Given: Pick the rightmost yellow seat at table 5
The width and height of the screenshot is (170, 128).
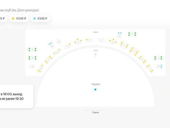Looking at the screenshot, I should click(116, 42).
